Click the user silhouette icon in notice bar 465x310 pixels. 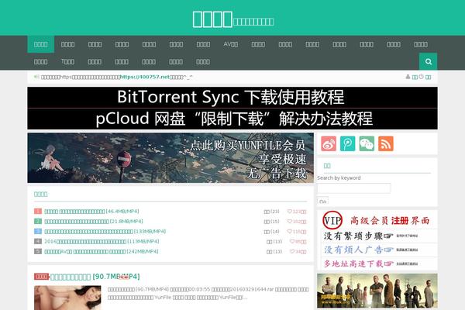[x=408, y=77]
